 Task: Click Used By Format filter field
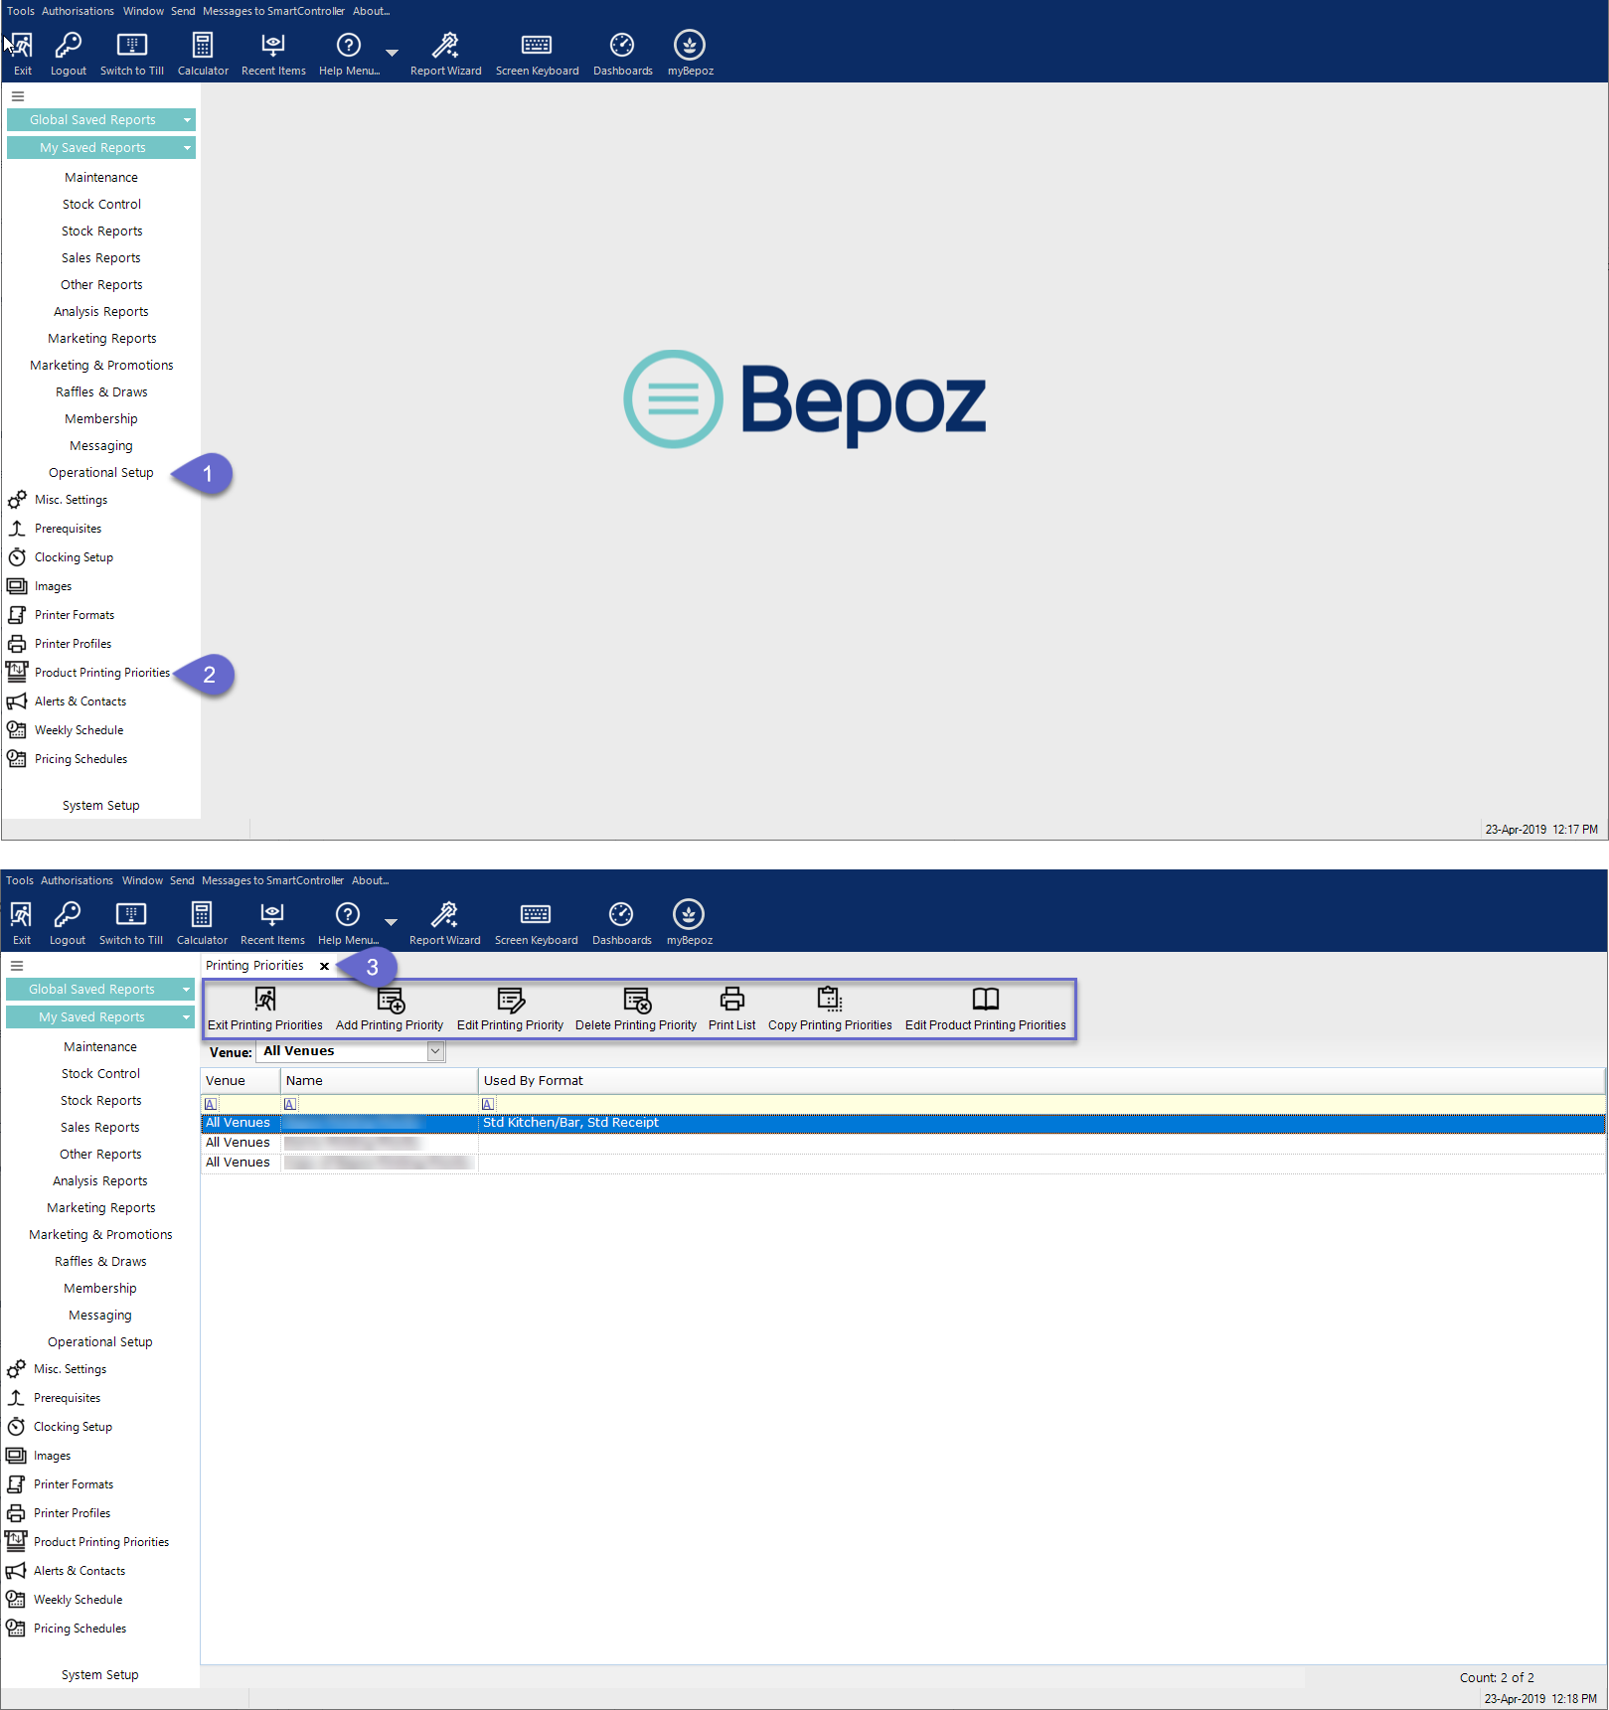(1042, 1104)
